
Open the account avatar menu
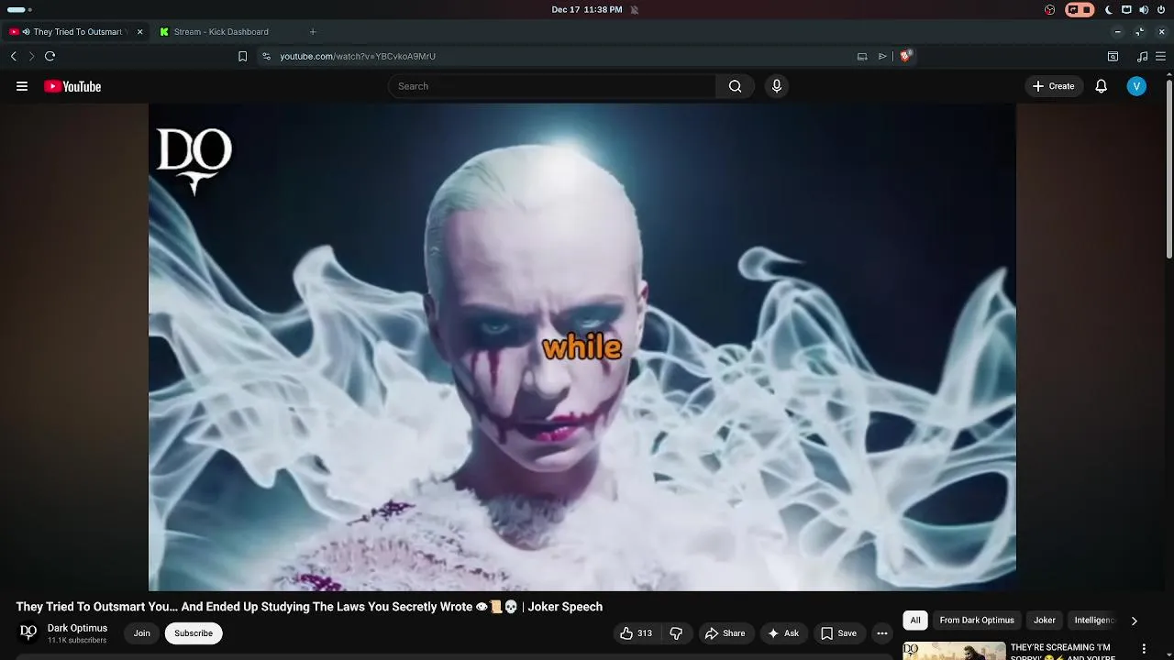pos(1136,86)
